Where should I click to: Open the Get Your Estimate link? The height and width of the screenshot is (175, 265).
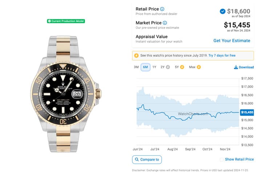[232, 41]
